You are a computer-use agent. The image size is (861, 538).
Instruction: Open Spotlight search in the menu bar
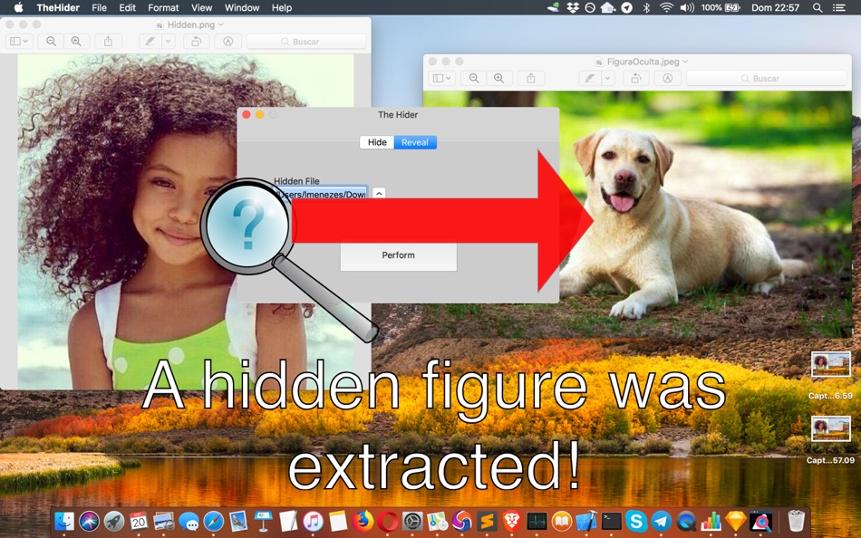coord(817,7)
